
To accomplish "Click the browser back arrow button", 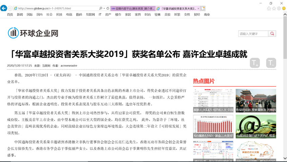I will 4,8.
